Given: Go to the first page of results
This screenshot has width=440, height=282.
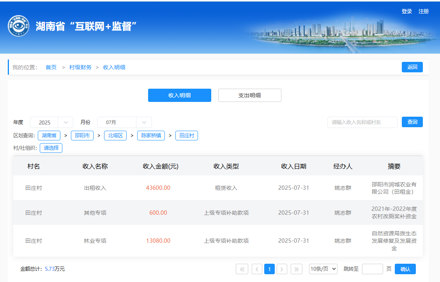Looking at the screenshot, I should 242,269.
